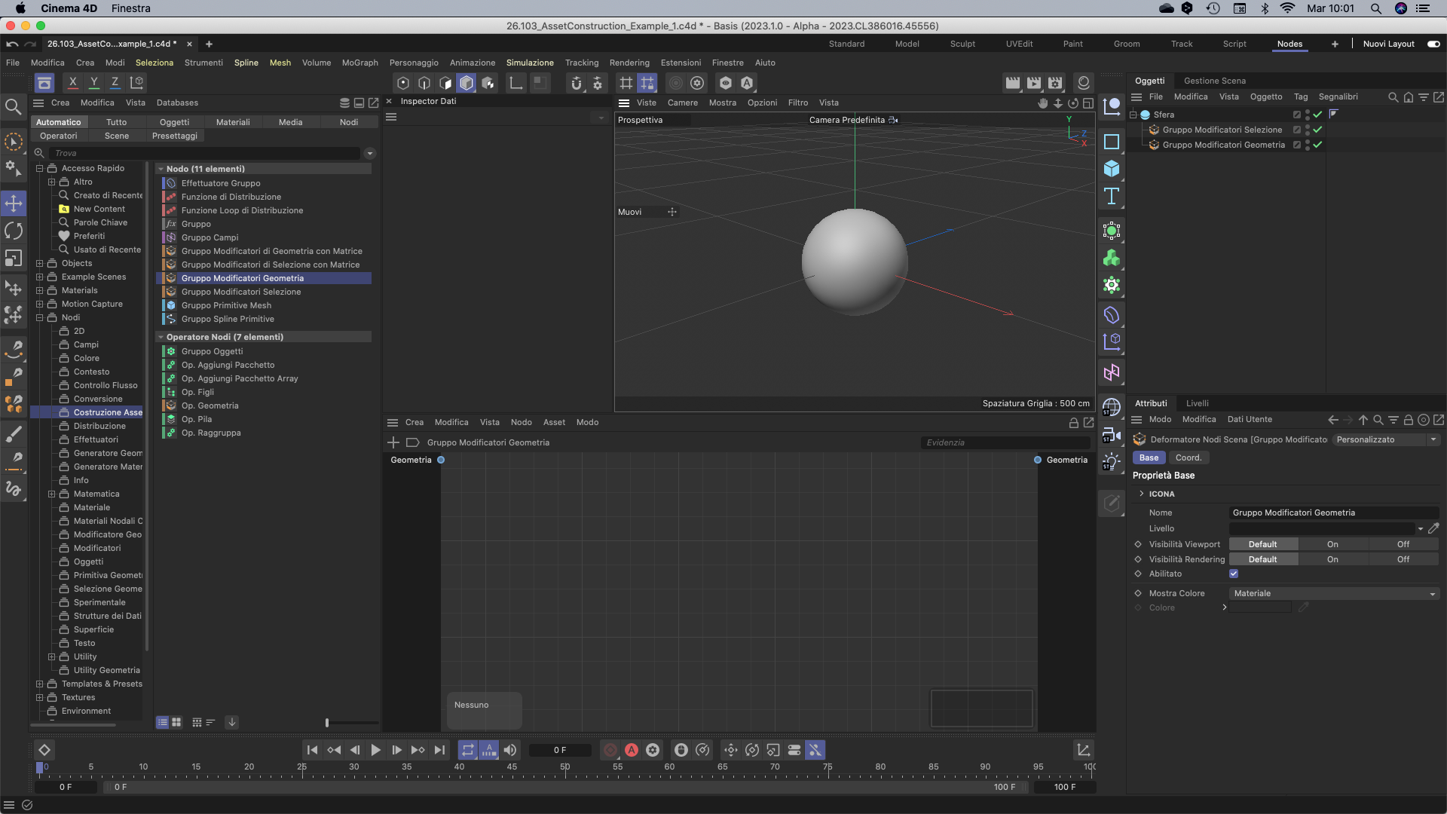Click the add node plus icon

(x=393, y=442)
